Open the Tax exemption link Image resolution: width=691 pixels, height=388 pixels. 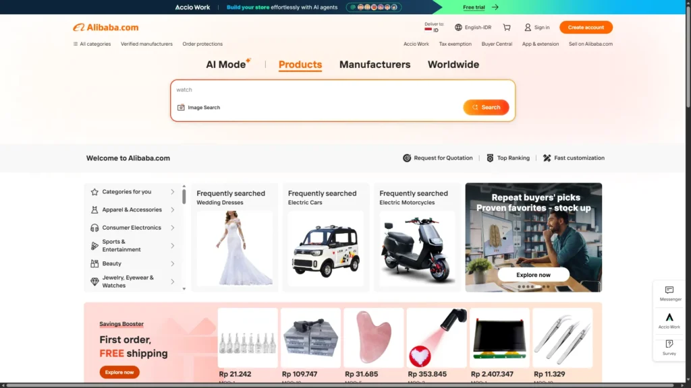pos(455,44)
